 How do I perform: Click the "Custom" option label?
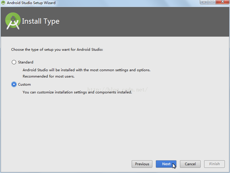(x=24, y=84)
